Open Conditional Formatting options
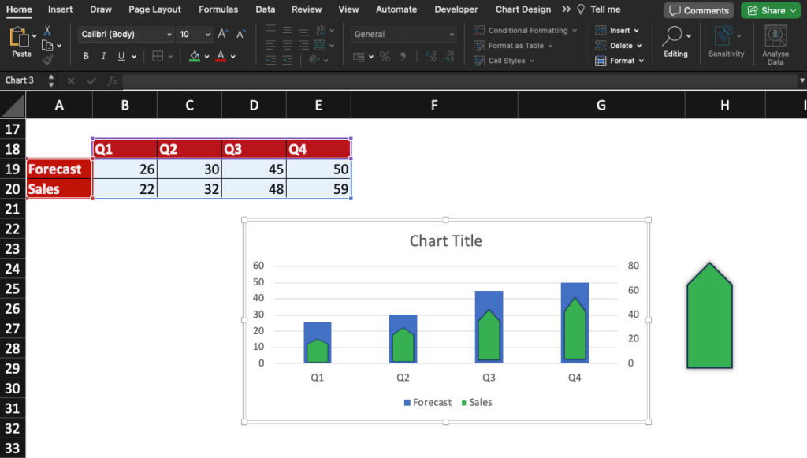 [x=525, y=30]
